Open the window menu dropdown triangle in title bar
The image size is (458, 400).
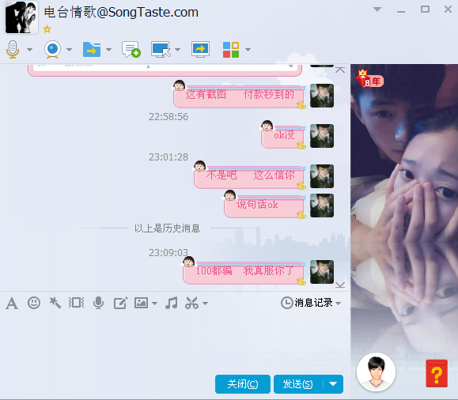tap(377, 9)
